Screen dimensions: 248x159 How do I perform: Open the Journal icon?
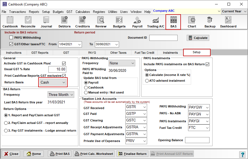pos(46,22)
